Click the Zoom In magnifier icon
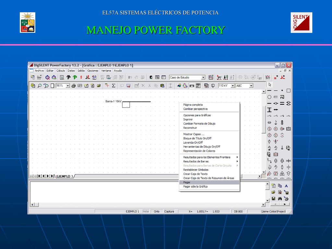This screenshot has height=249, width=332. 39,86
